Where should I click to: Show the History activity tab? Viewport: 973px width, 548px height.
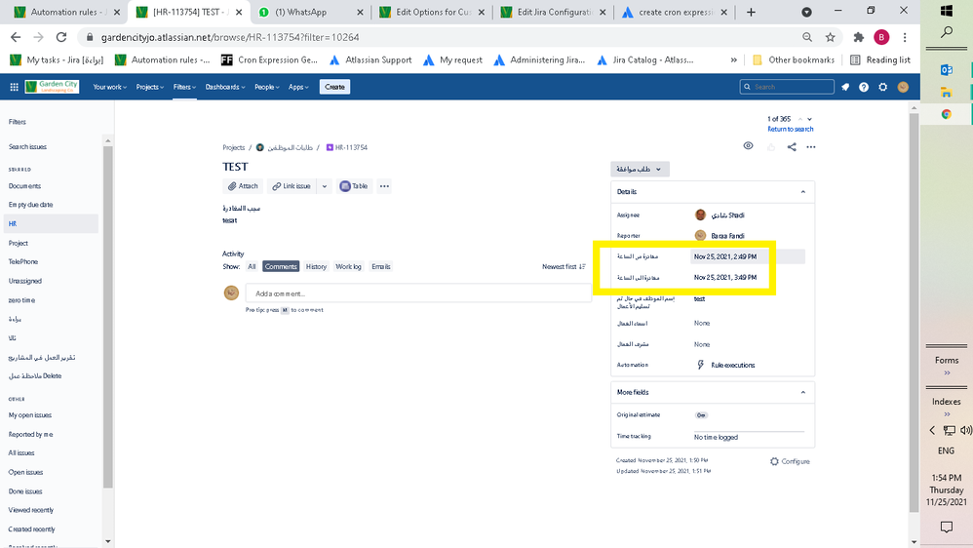pos(317,267)
